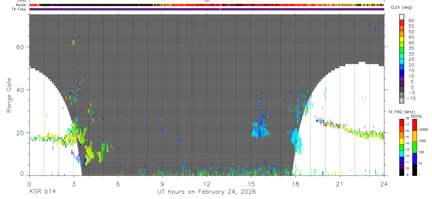Image resolution: width=432 pixels, height=199 pixels.
Task: Click the '24' tick on the UT hours axis
Action: (384, 184)
